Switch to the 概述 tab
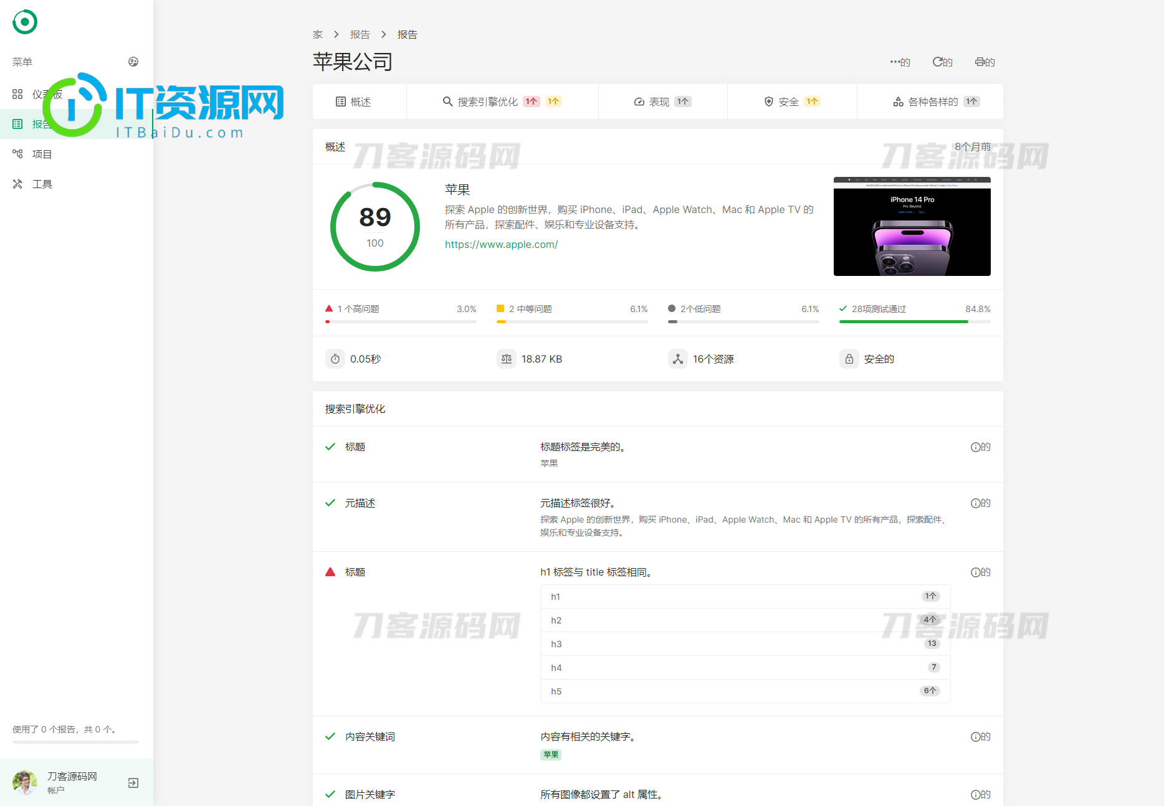1164x806 pixels. pos(360,102)
